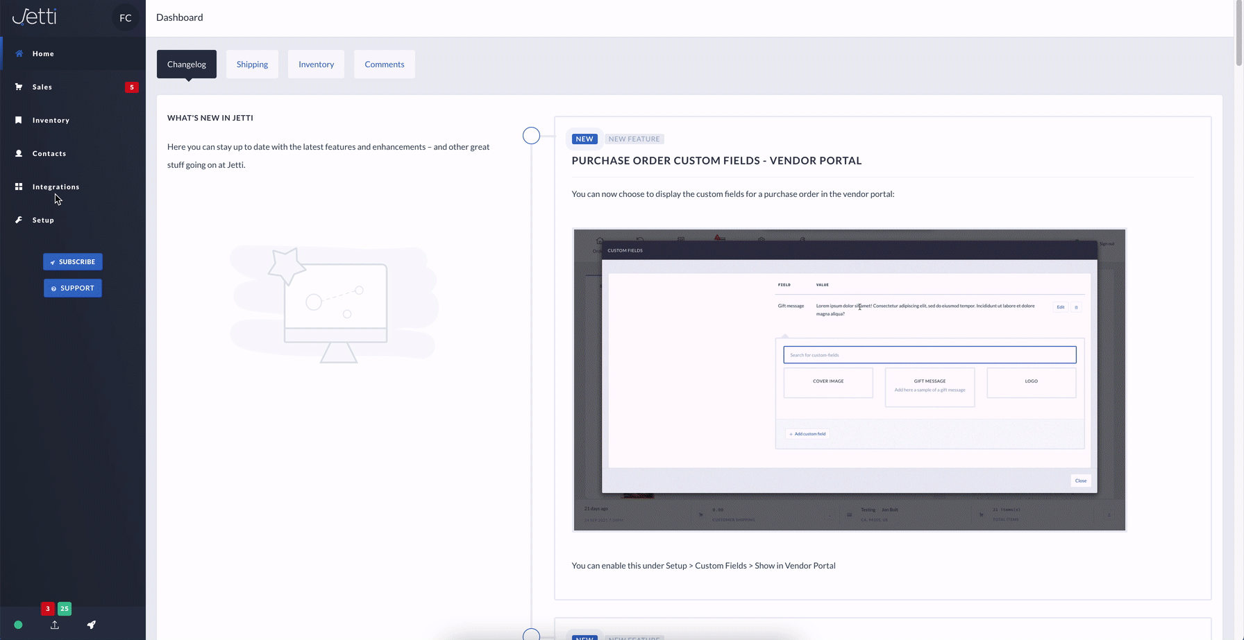Open Setup in the sidebar
The image size is (1244, 640).
point(73,220)
